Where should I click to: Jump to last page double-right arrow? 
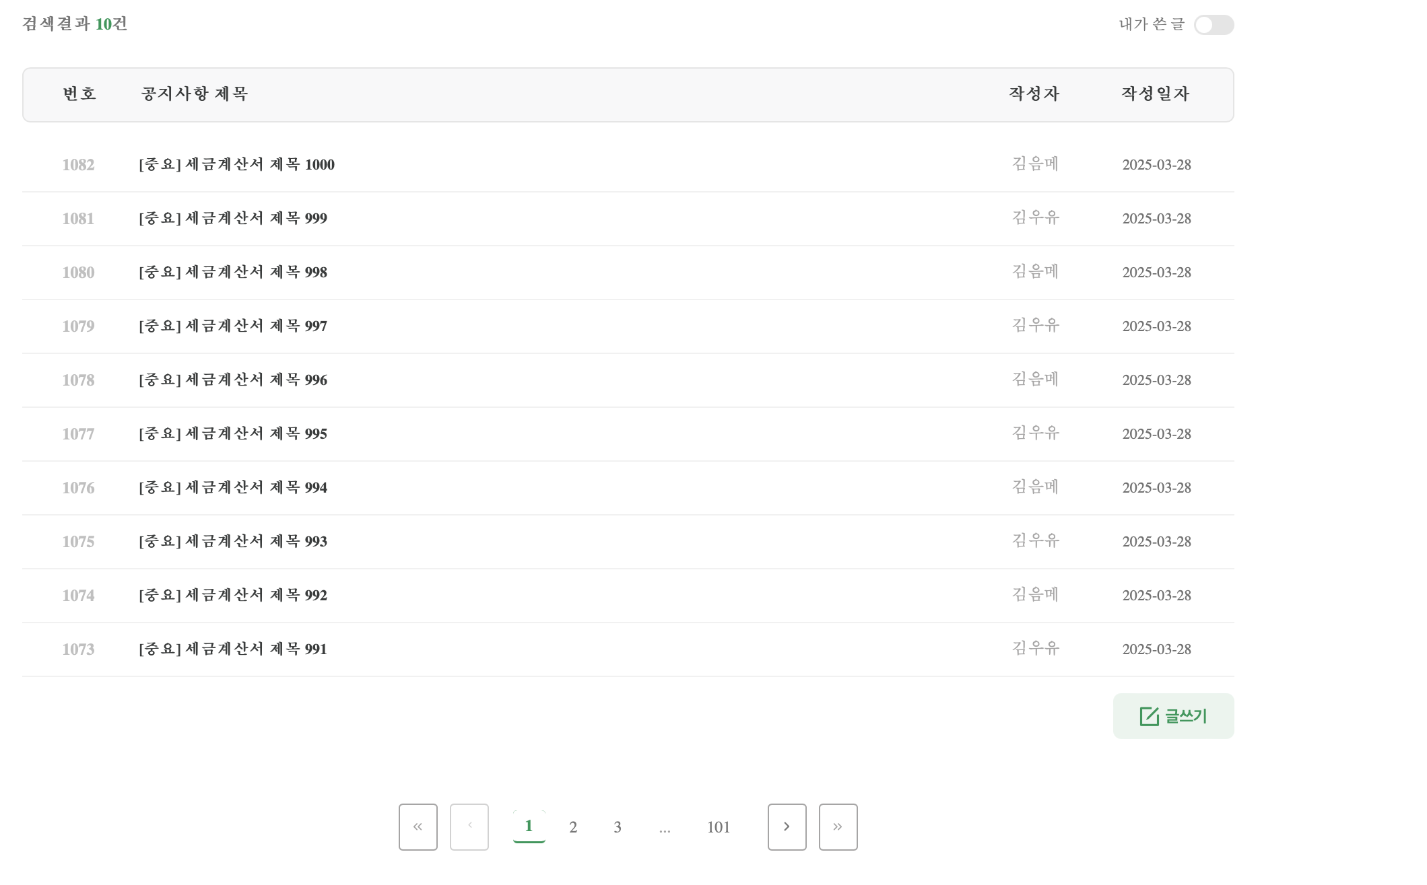tap(838, 826)
